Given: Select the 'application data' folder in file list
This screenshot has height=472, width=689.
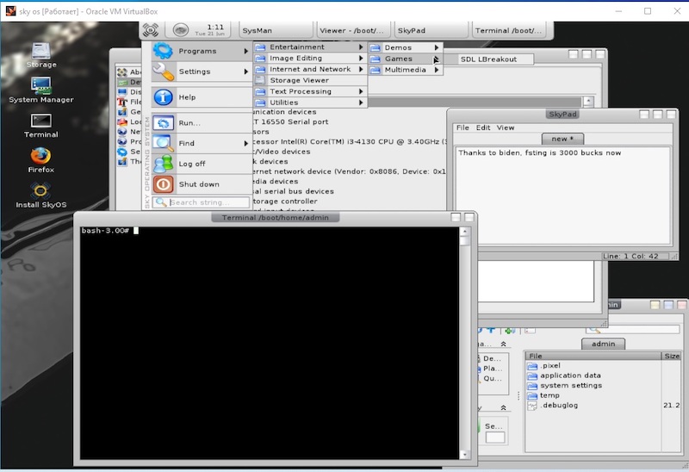Looking at the screenshot, I should point(569,376).
